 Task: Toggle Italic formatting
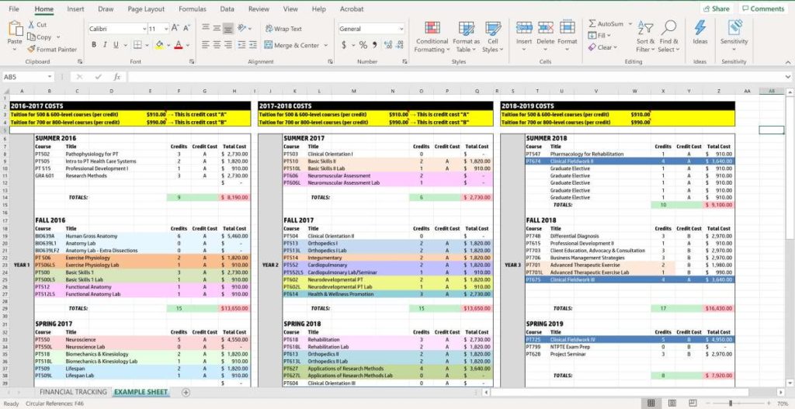(105, 44)
